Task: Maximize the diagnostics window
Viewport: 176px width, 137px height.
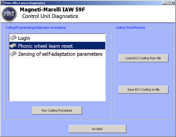Action: pyautogui.click(x=168, y=3)
